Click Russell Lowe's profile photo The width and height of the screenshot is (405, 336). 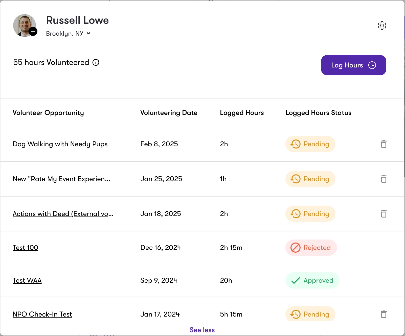coord(24,25)
